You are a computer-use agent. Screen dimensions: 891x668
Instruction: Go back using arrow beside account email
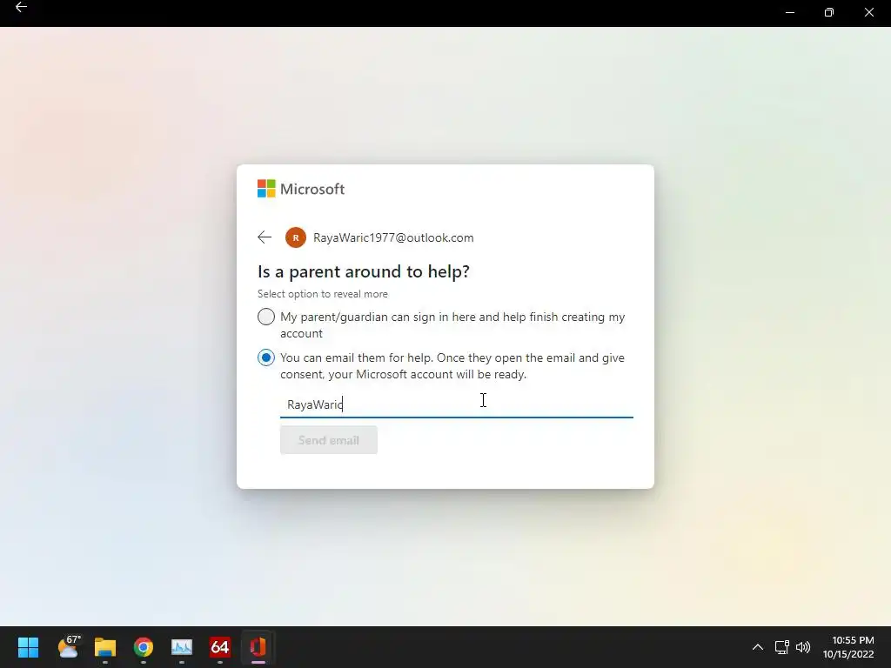(265, 237)
